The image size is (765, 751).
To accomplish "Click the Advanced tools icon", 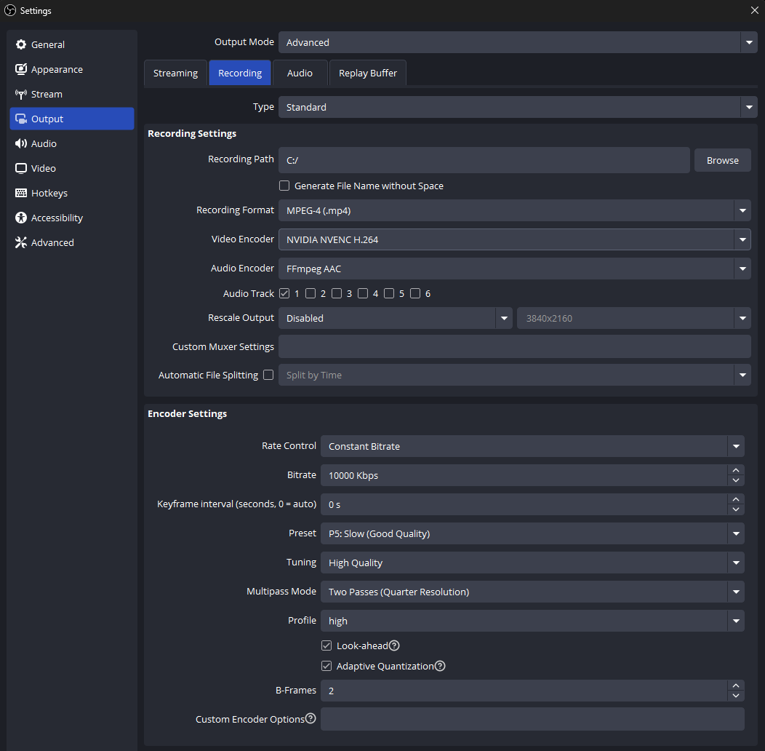I will pos(20,242).
